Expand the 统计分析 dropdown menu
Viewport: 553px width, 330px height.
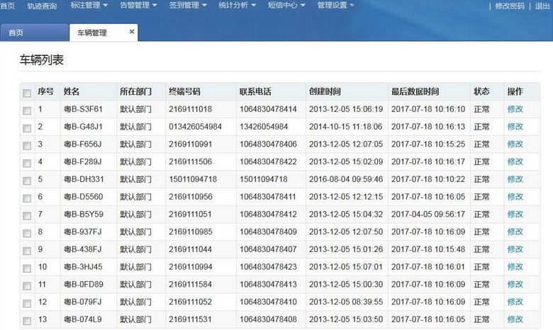[x=237, y=5]
